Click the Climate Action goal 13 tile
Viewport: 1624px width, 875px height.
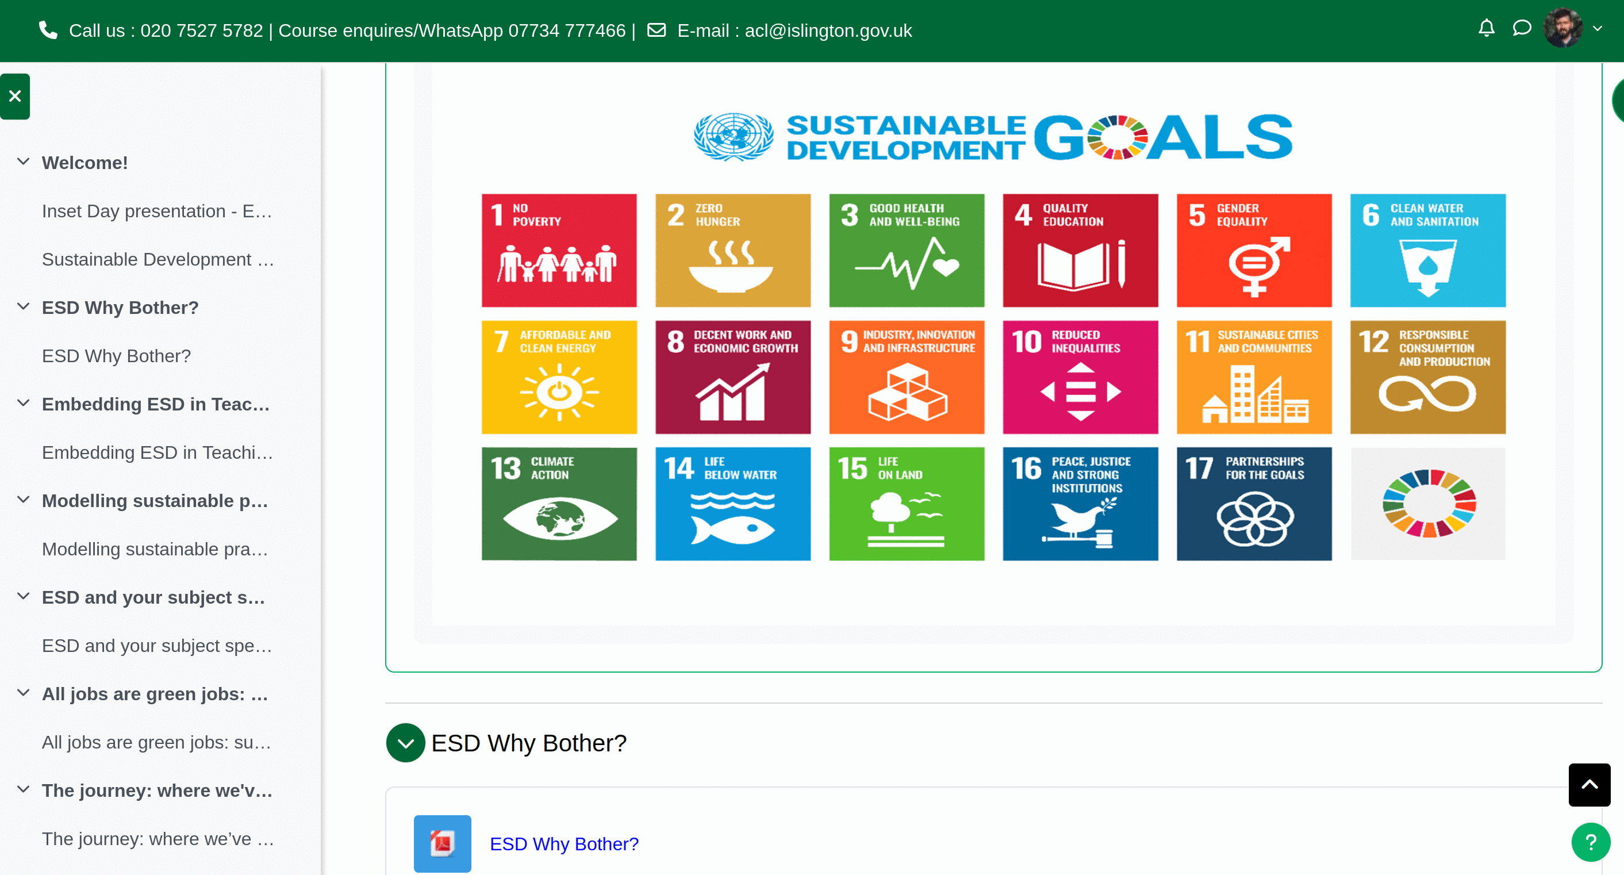(x=559, y=504)
